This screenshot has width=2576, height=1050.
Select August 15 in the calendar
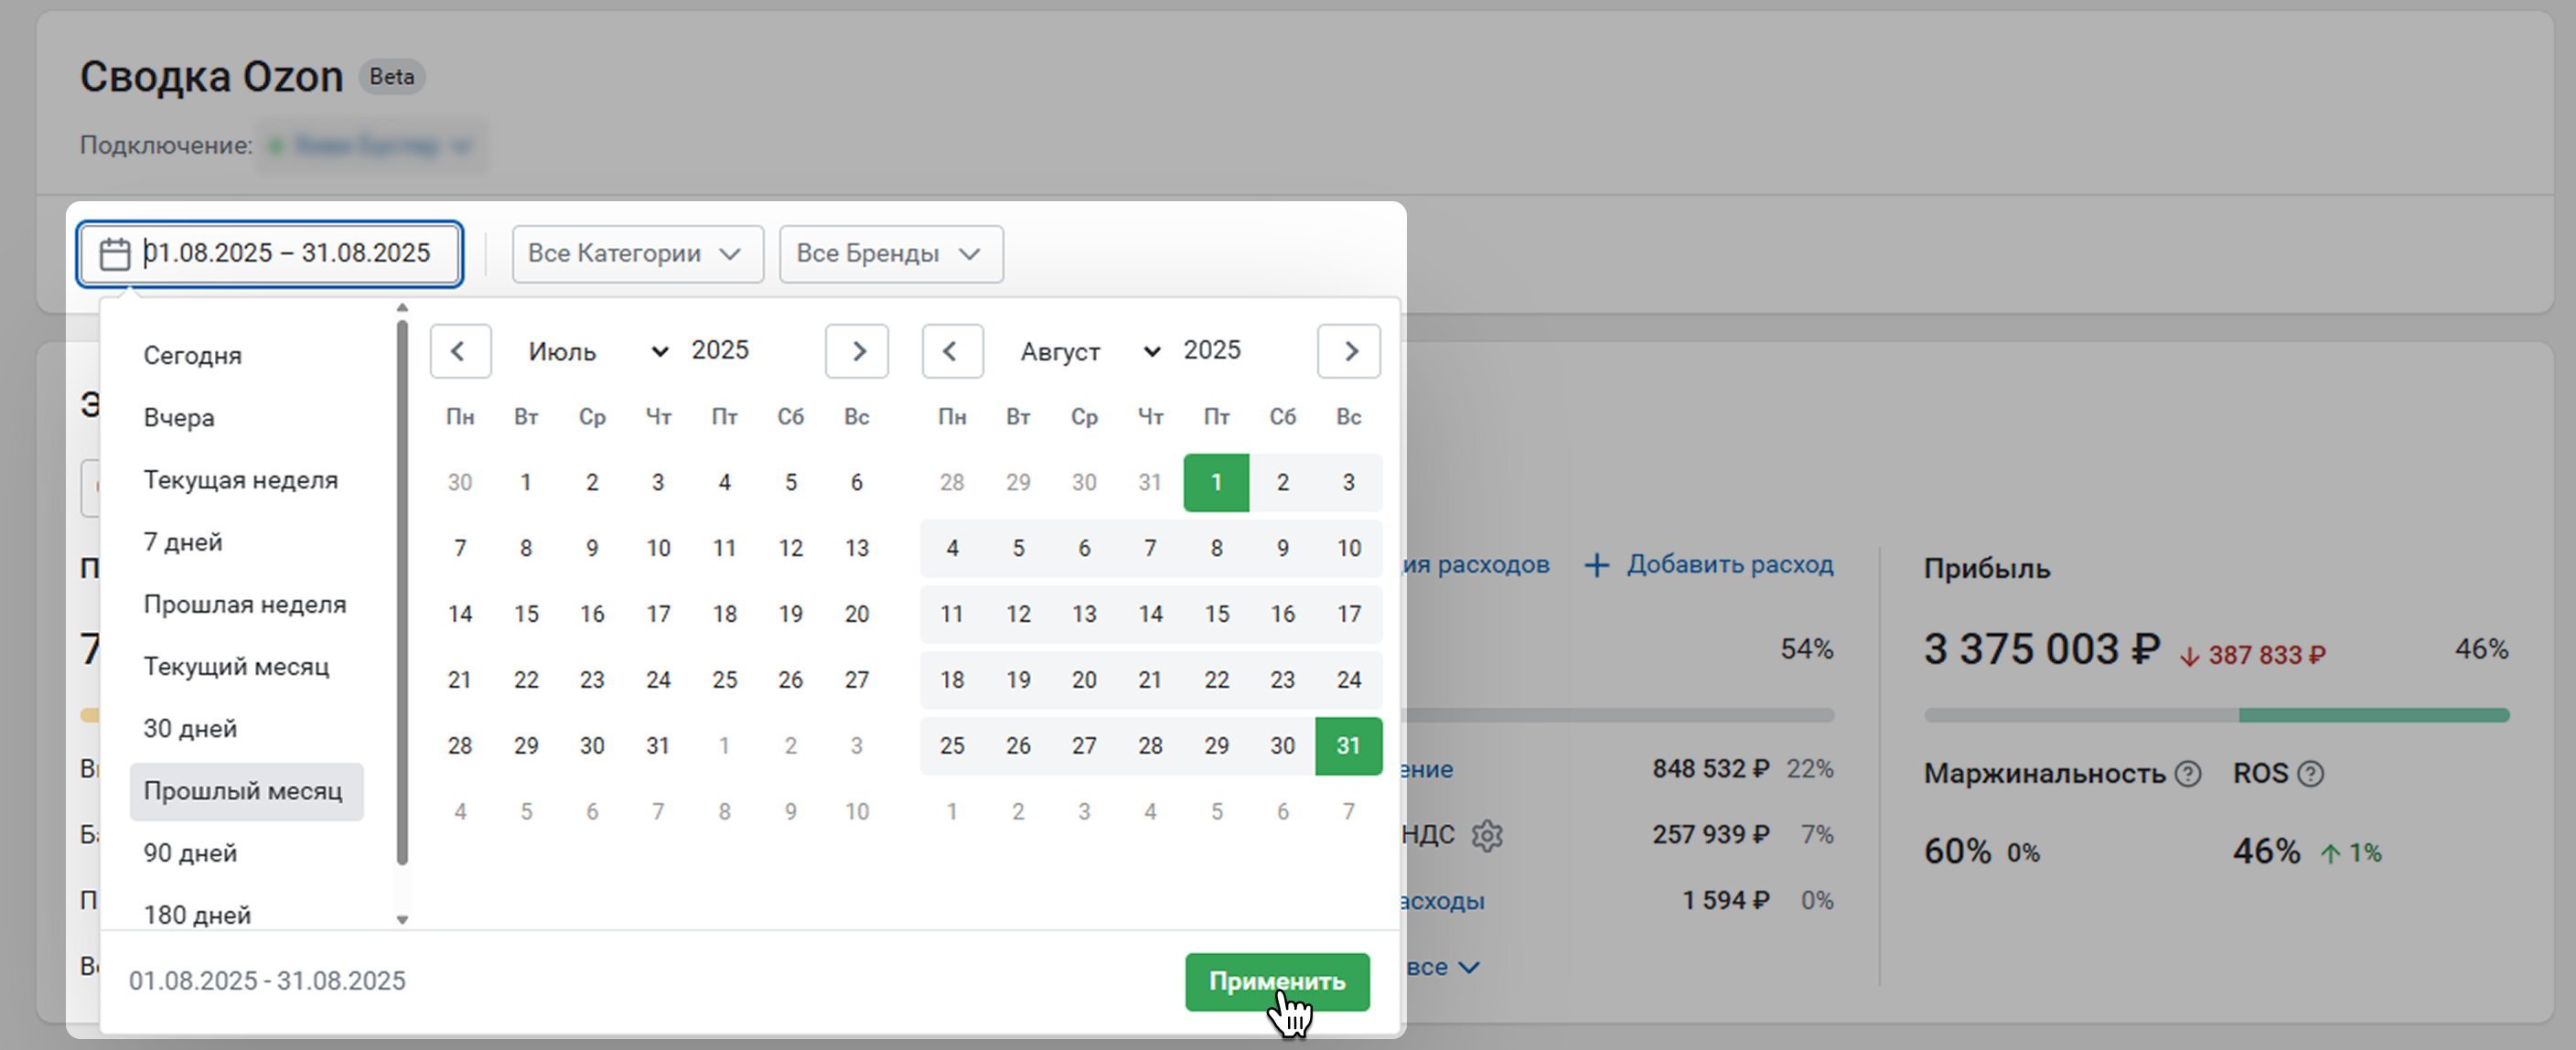[1216, 614]
